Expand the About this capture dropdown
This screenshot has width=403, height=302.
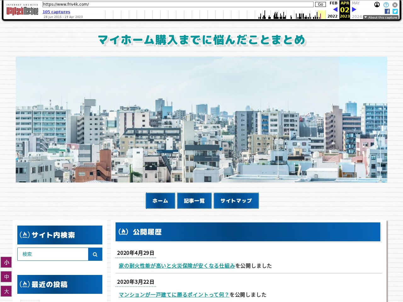click(380, 17)
